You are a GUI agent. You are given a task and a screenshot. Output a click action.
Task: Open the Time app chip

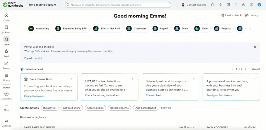tap(201, 29)
